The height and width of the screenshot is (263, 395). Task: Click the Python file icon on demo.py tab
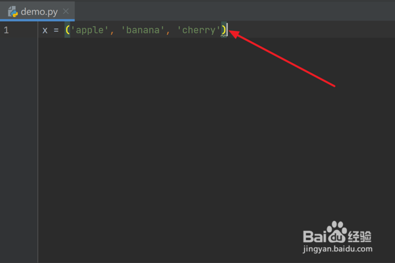[13, 12]
